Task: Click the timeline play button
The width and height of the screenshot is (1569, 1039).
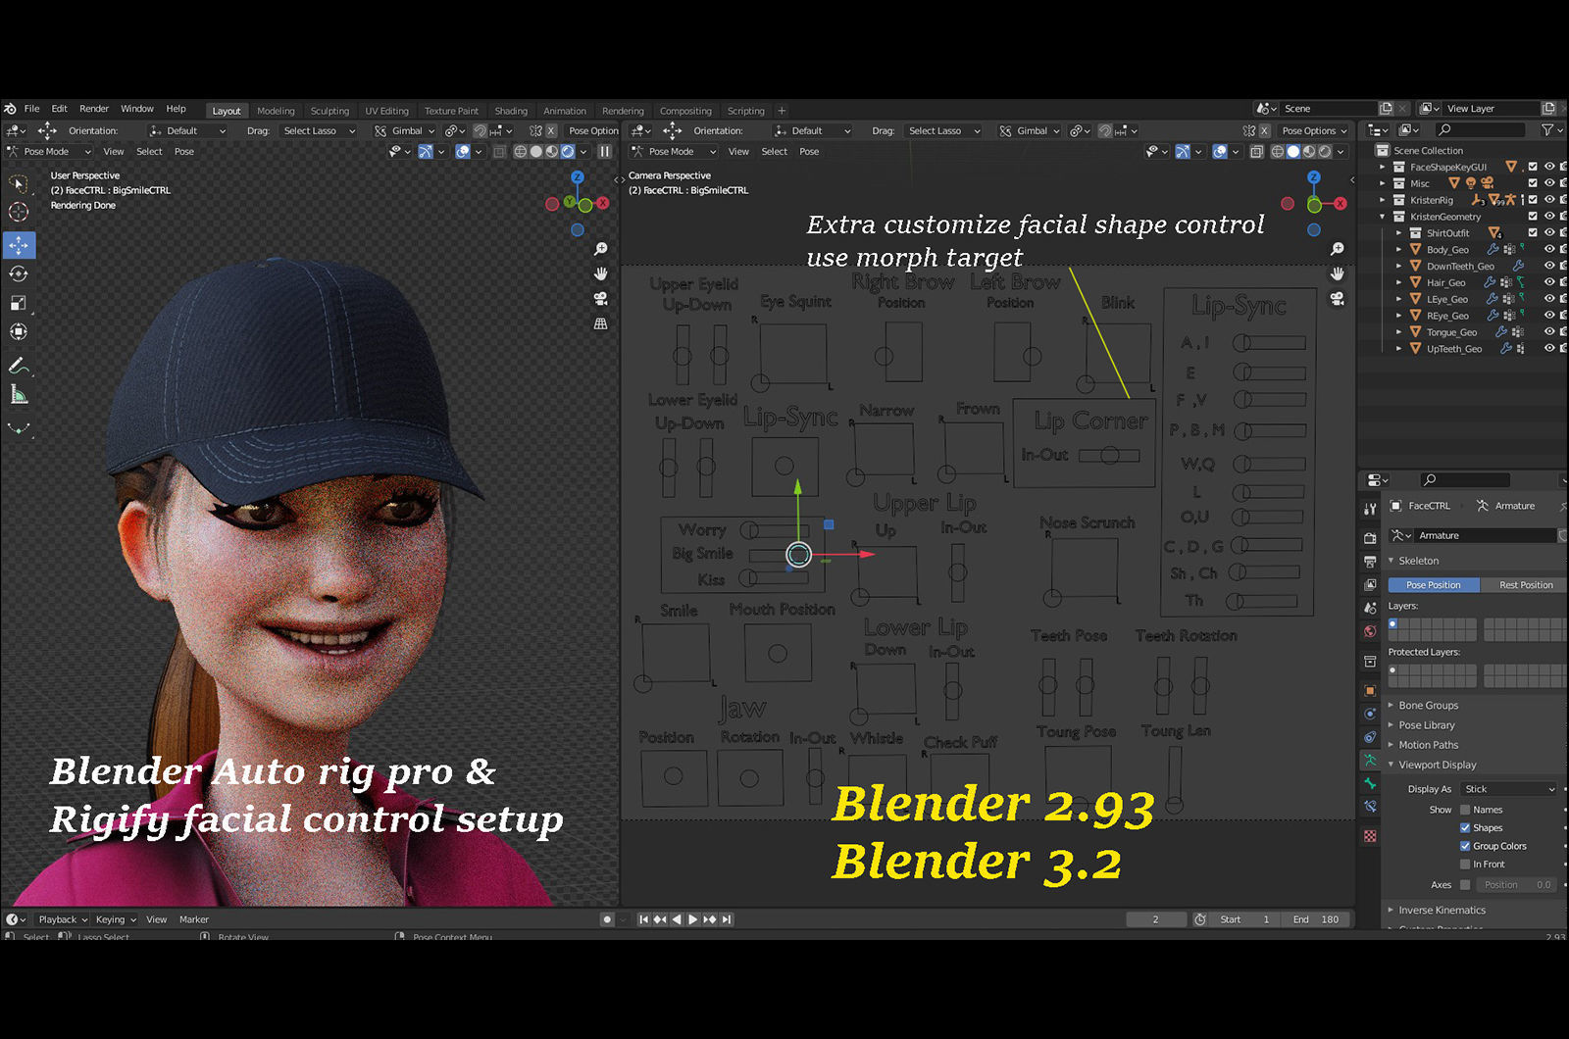Action: pyautogui.click(x=693, y=919)
